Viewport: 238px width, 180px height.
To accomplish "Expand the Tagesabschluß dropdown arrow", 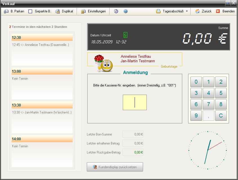I will click(x=187, y=11).
